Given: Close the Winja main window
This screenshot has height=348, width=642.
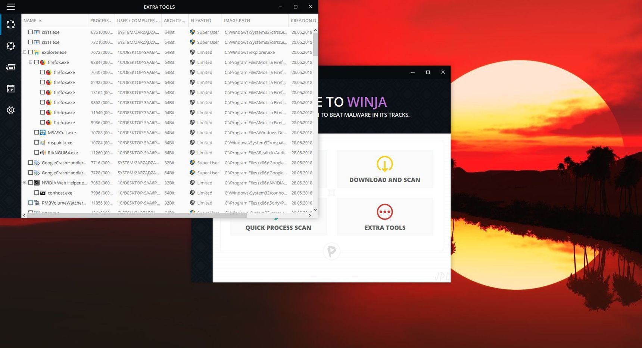Looking at the screenshot, I should click(x=443, y=72).
